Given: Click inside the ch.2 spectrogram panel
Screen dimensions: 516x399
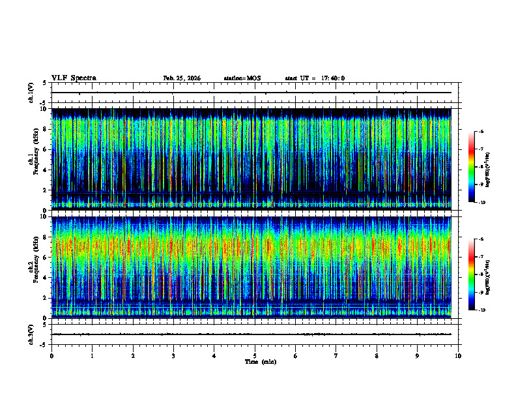Looking at the screenshot, I should (x=251, y=267).
